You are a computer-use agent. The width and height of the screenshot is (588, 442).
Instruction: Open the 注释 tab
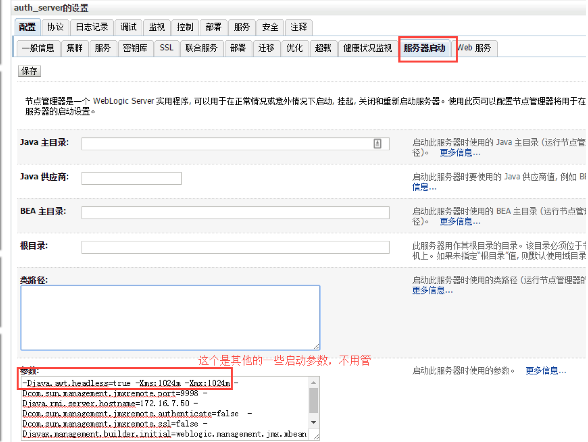click(299, 27)
